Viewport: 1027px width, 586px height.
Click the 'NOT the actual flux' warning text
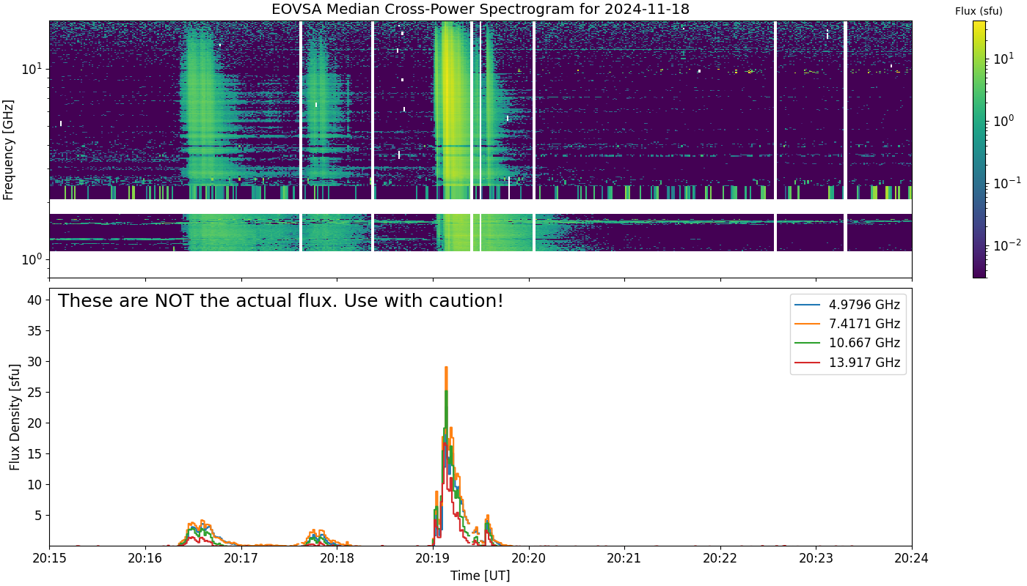(x=280, y=301)
